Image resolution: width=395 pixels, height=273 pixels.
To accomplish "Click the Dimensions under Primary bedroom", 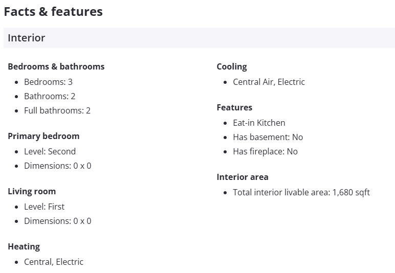I will (57, 166).
